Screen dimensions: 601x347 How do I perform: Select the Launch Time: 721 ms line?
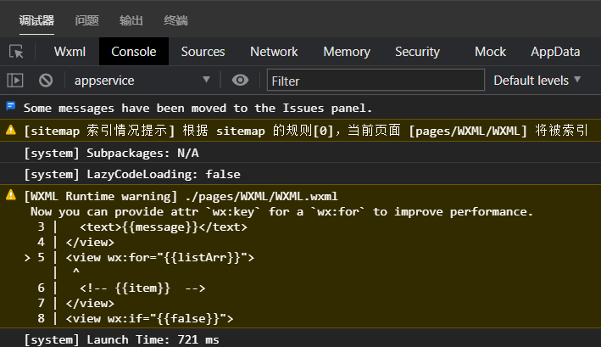click(121, 339)
